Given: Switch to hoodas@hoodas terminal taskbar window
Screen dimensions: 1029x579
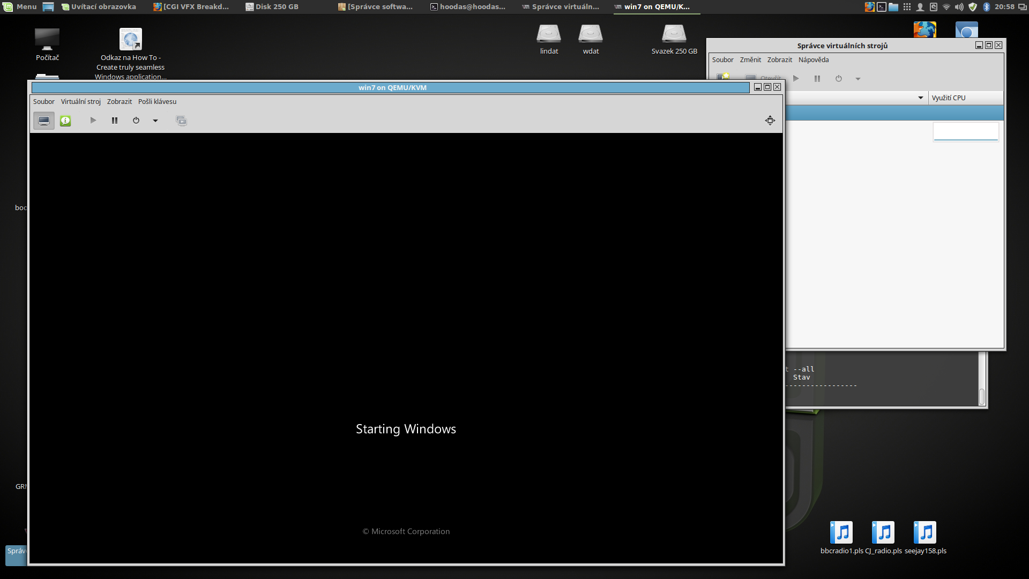Looking at the screenshot, I should coord(467,7).
